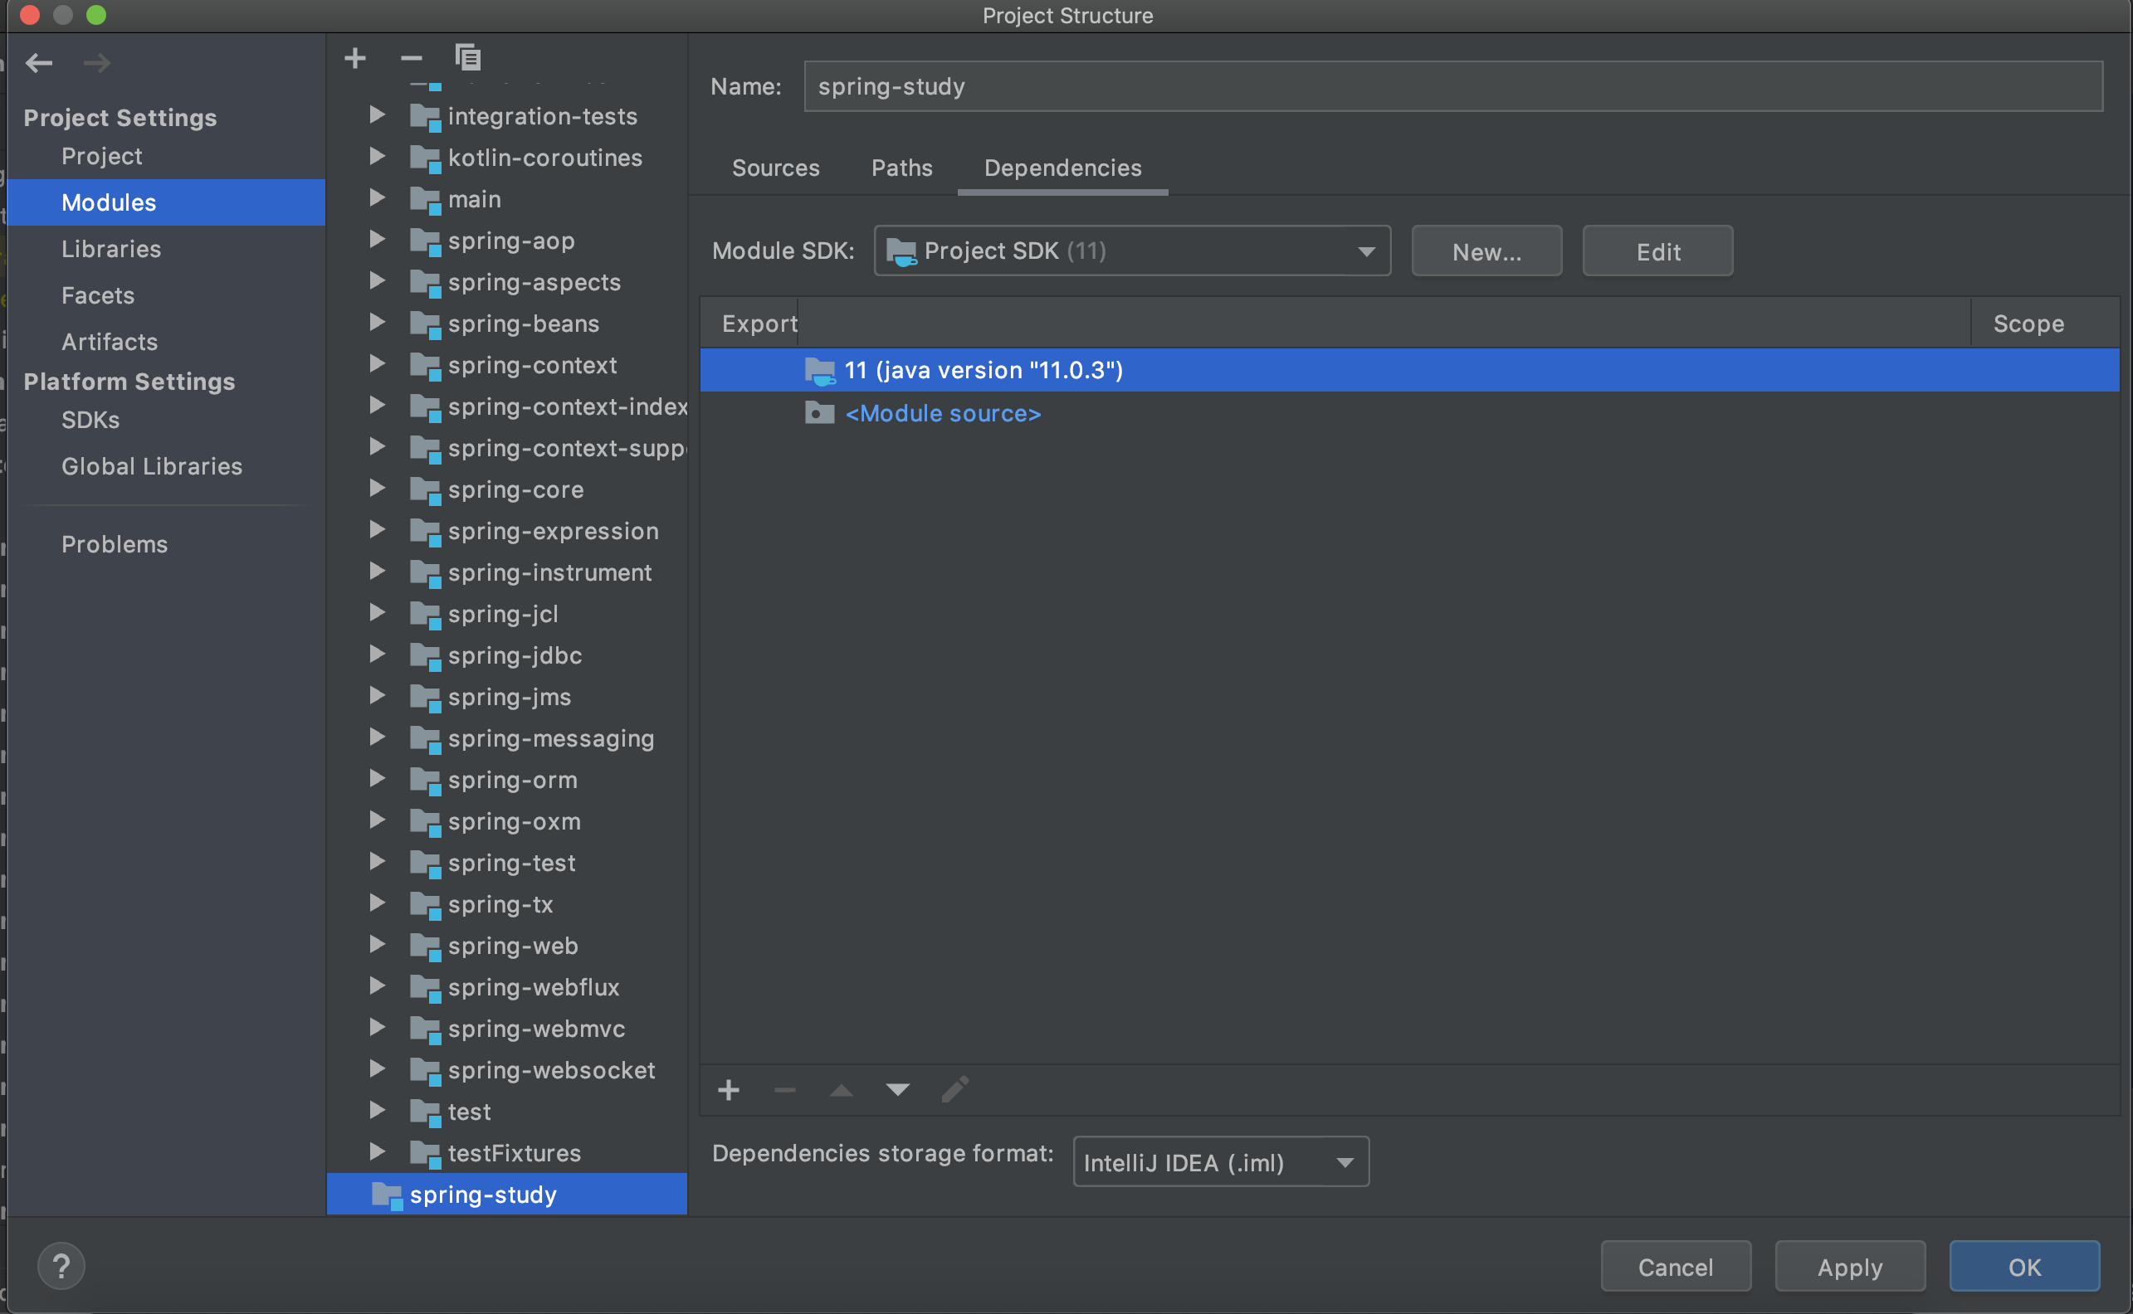Open the Module SDK dropdown
Viewport: 2133px width, 1314px height.
pos(1131,251)
